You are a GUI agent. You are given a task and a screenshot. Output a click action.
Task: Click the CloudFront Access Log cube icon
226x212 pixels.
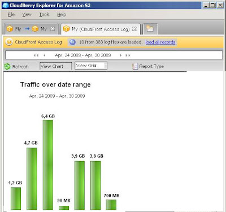9,42
